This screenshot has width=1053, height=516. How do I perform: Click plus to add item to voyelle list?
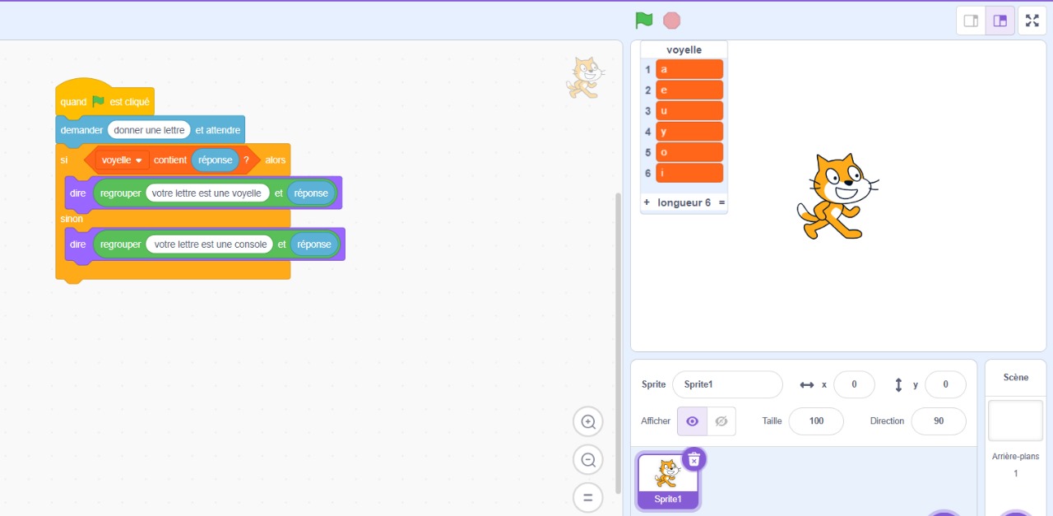click(x=647, y=202)
